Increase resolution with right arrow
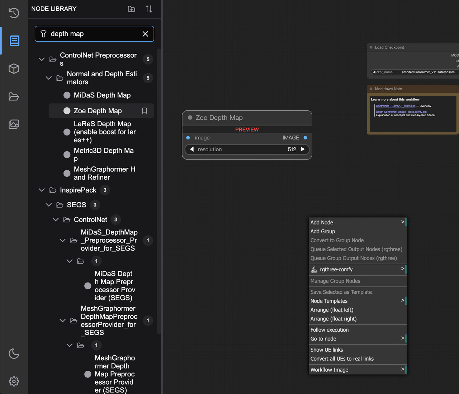 click(303, 149)
